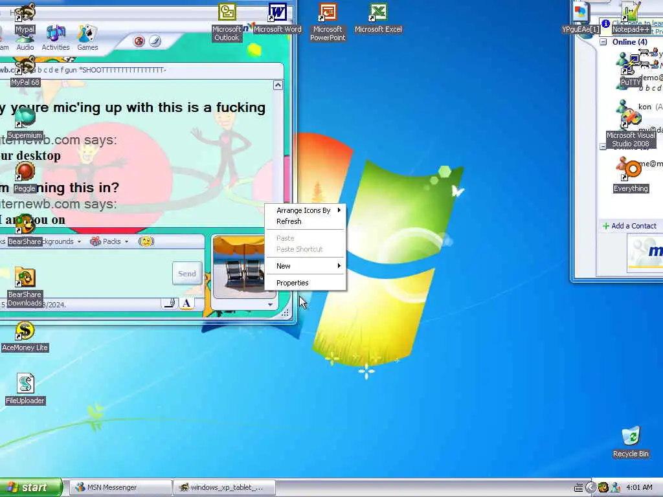Screen dimensions: 663x497
Task: Switch to the MSN Messenger taskbar button
Action: click(120, 487)
